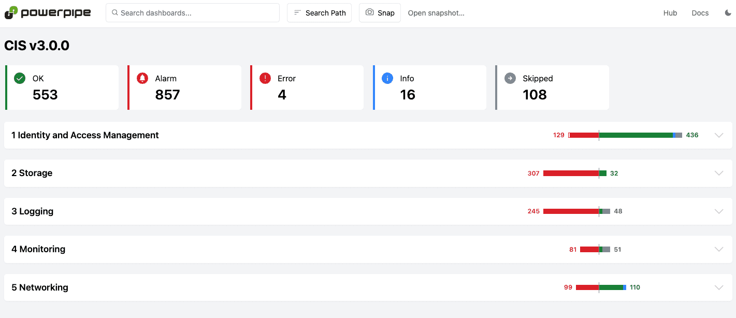Screen dimensions: 736x318
Task: Expand Identity and Access Management chevron
Action: click(719, 135)
